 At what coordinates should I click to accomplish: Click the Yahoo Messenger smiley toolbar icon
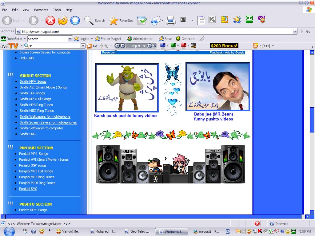pyautogui.click(x=261, y=19)
